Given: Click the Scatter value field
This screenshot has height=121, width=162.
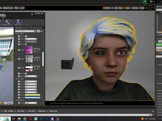Looking at the screenshot, I should pos(31,39).
